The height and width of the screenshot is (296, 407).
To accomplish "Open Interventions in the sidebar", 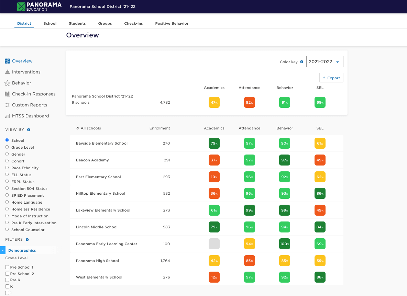I will [26, 72].
